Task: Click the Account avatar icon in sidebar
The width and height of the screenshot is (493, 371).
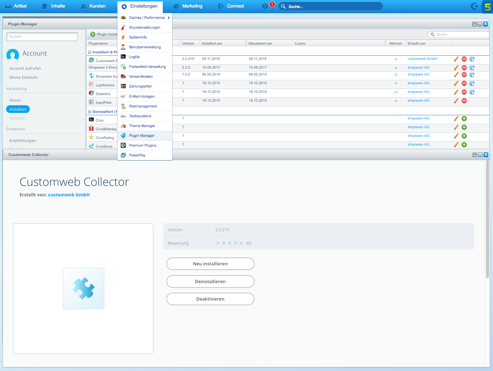Action: point(13,55)
